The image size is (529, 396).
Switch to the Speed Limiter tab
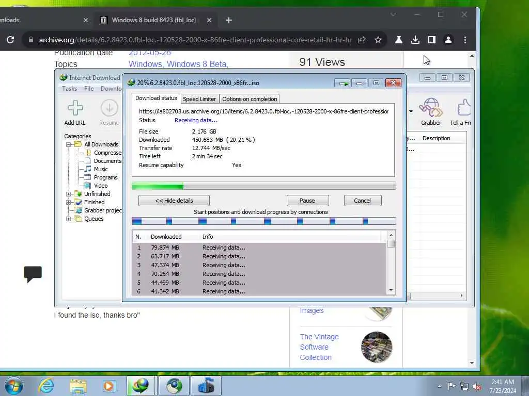(x=199, y=99)
